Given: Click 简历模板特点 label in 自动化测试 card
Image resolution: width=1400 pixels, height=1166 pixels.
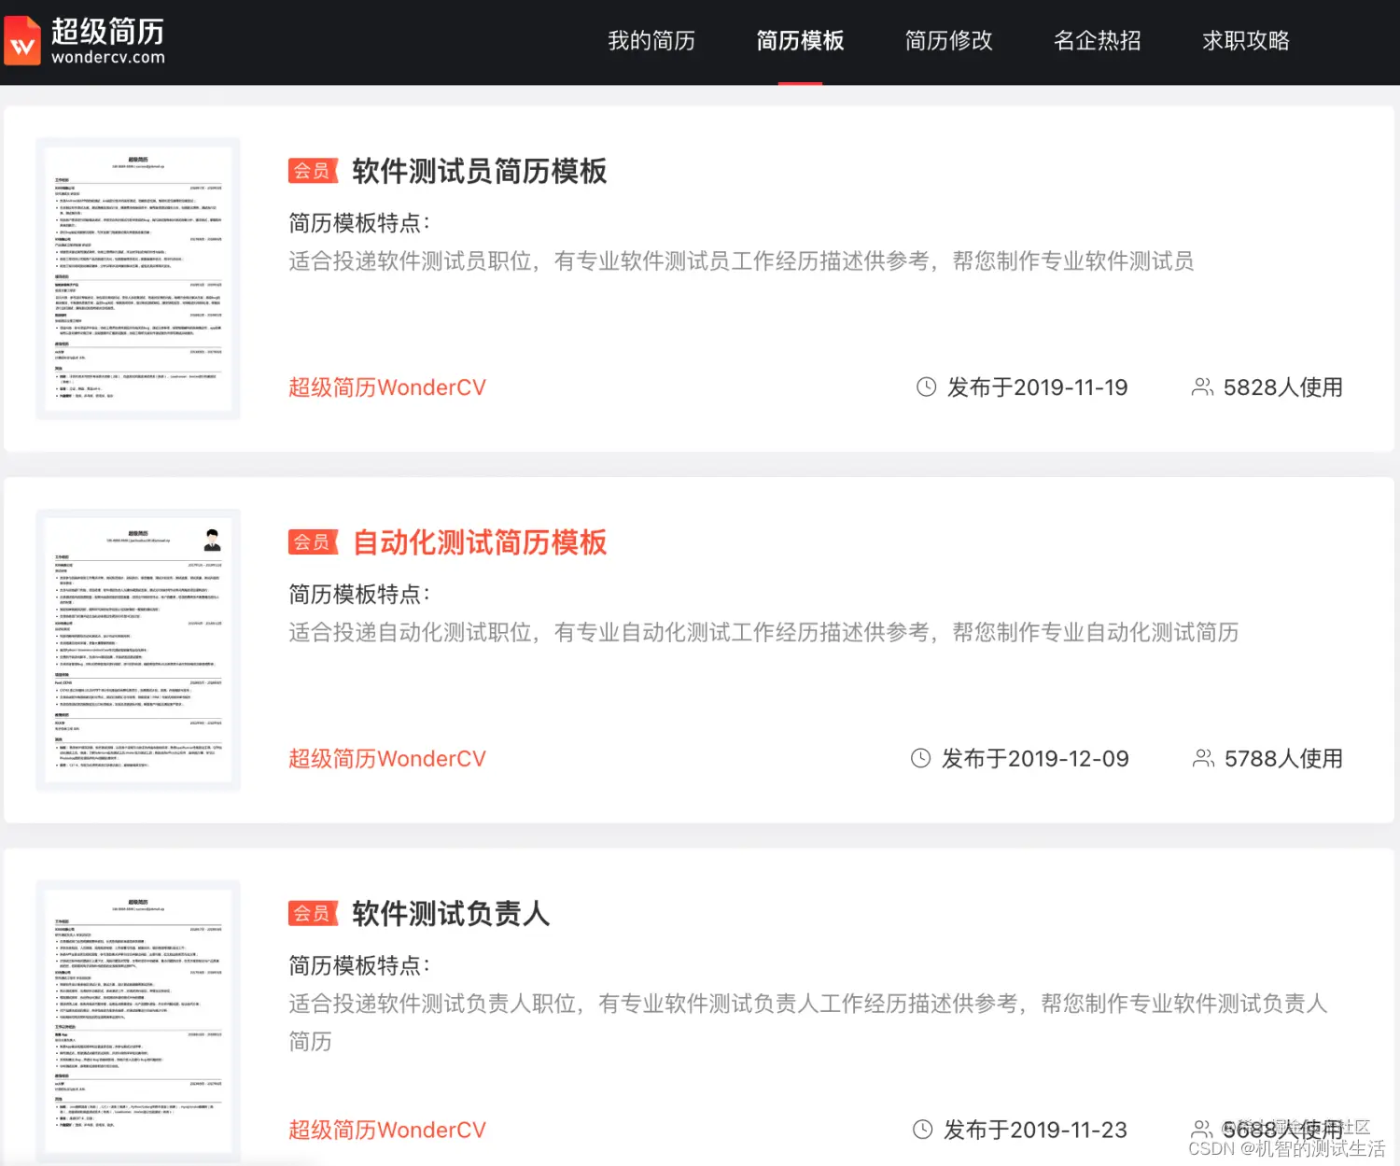Looking at the screenshot, I should (359, 595).
